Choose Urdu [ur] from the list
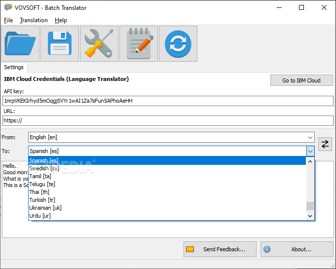Screen dimensions: 336x269 167,216
